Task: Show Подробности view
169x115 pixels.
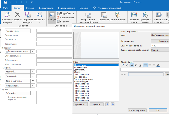Action: [x=65, y=13]
